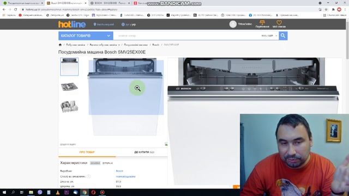The height and width of the screenshot is (196, 349).
Task: Switch to the ДЕ КУПИТИ tab
Action: pos(144,152)
